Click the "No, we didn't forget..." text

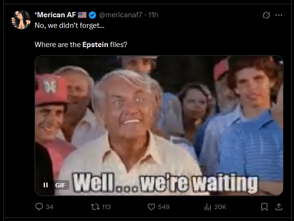pos(70,25)
